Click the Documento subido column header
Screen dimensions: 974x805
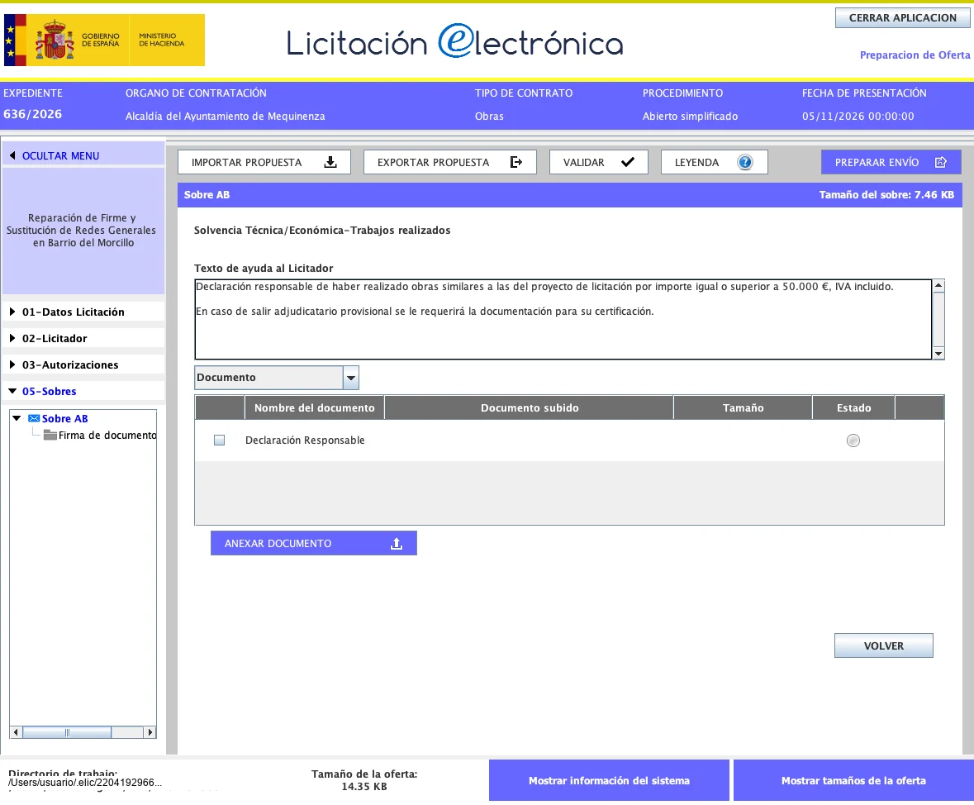[530, 407]
